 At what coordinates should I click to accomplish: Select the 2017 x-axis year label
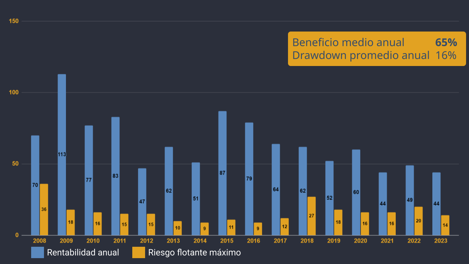coord(280,241)
